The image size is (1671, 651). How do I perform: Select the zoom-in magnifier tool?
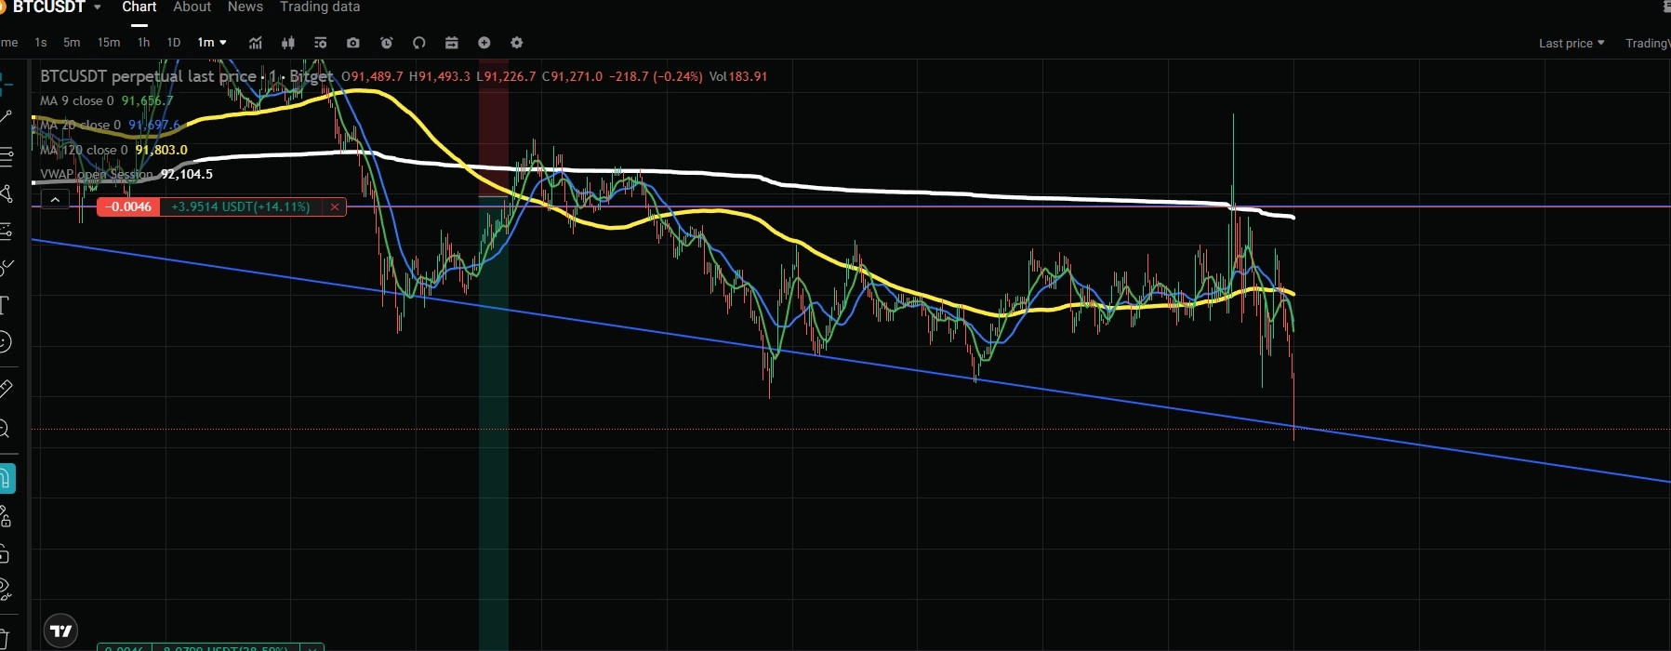pos(5,429)
